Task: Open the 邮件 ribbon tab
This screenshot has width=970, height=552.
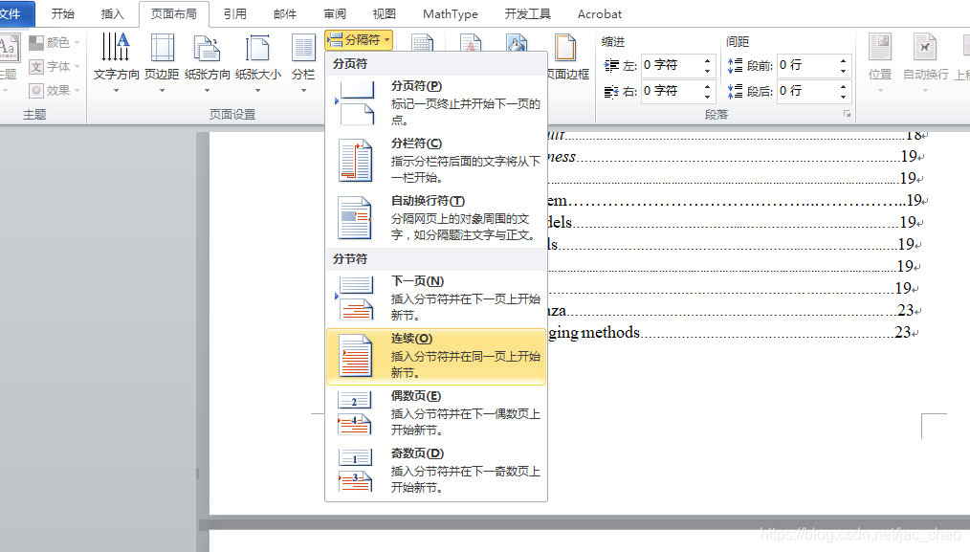Action: coord(284,13)
